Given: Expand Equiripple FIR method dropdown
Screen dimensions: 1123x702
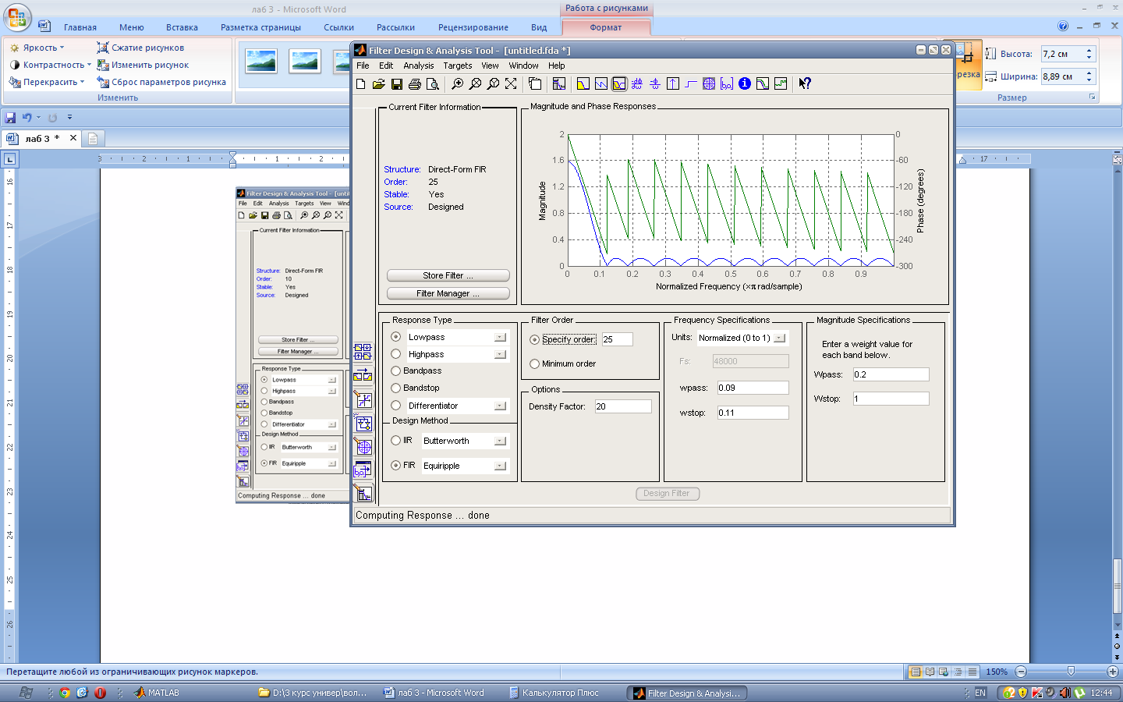Looking at the screenshot, I should (x=500, y=466).
